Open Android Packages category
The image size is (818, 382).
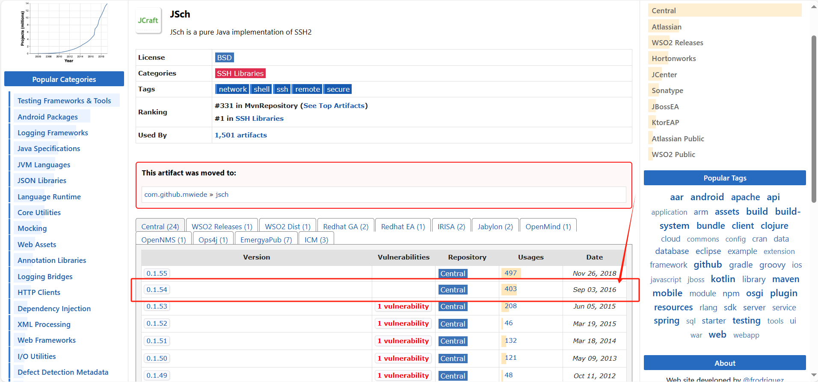coord(47,117)
